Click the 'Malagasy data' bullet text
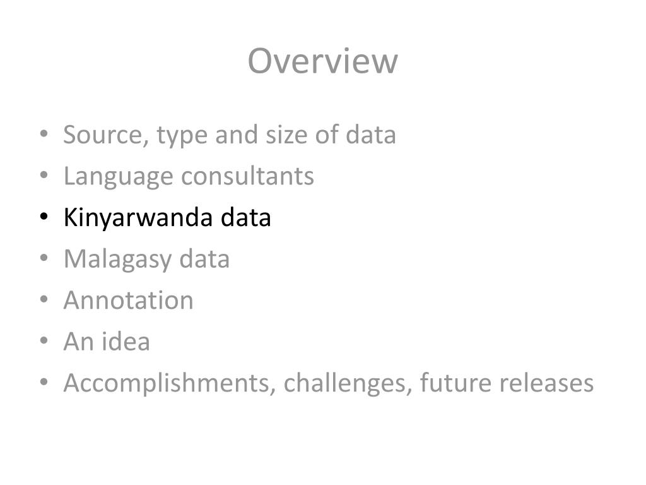Screen dimensions: 646x485 (x=146, y=259)
